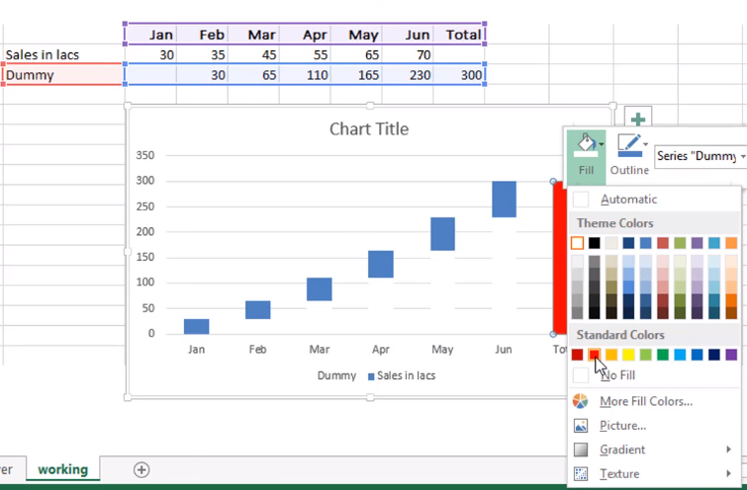Click the Apr category axis label
The image size is (747, 490).
click(x=381, y=350)
